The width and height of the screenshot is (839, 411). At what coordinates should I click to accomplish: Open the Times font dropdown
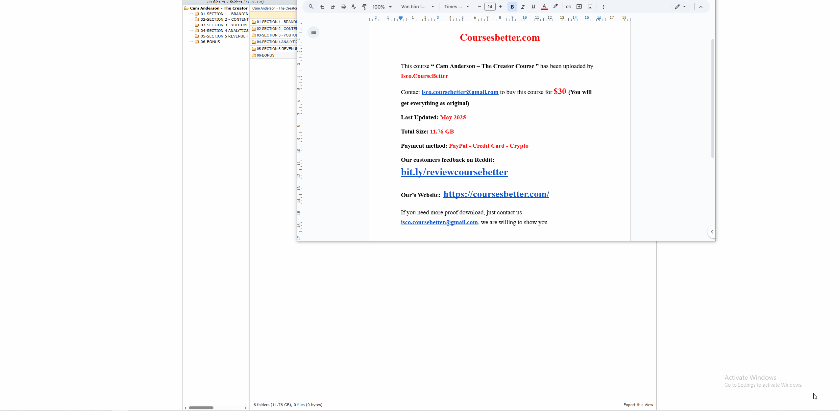coord(456,7)
